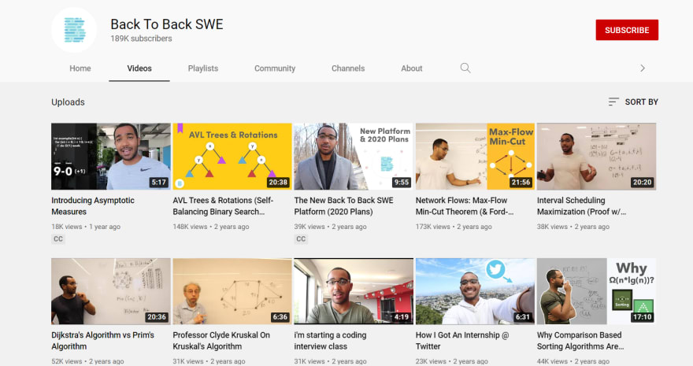The height and width of the screenshot is (366, 693).
Task: Go to the Community tab
Action: [275, 68]
